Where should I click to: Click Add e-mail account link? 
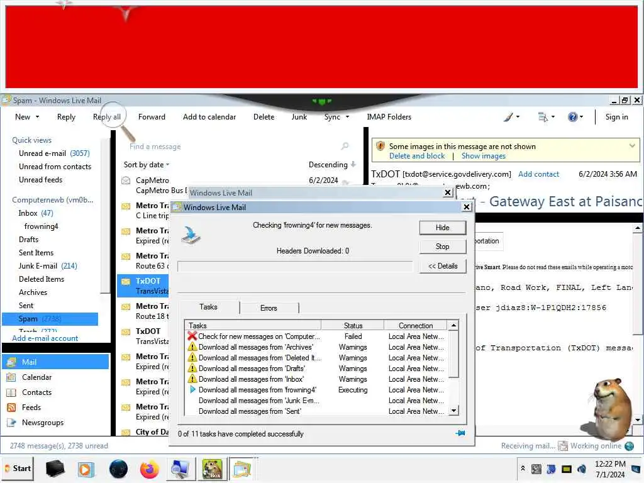click(45, 338)
